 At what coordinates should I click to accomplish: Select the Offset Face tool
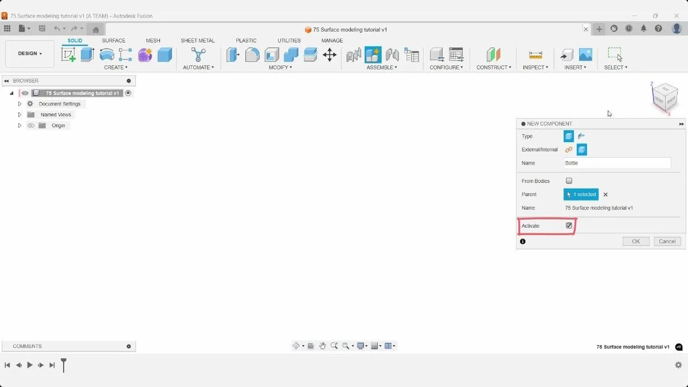click(x=310, y=54)
